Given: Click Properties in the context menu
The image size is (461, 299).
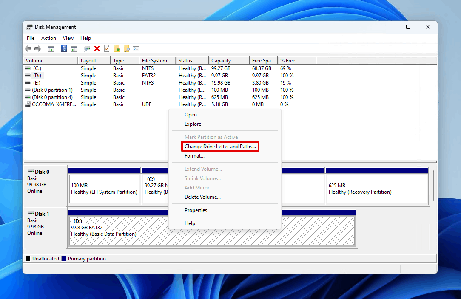Looking at the screenshot, I should pyautogui.click(x=196, y=210).
